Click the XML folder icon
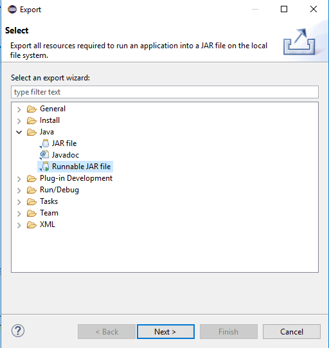329x348 pixels. click(x=31, y=225)
